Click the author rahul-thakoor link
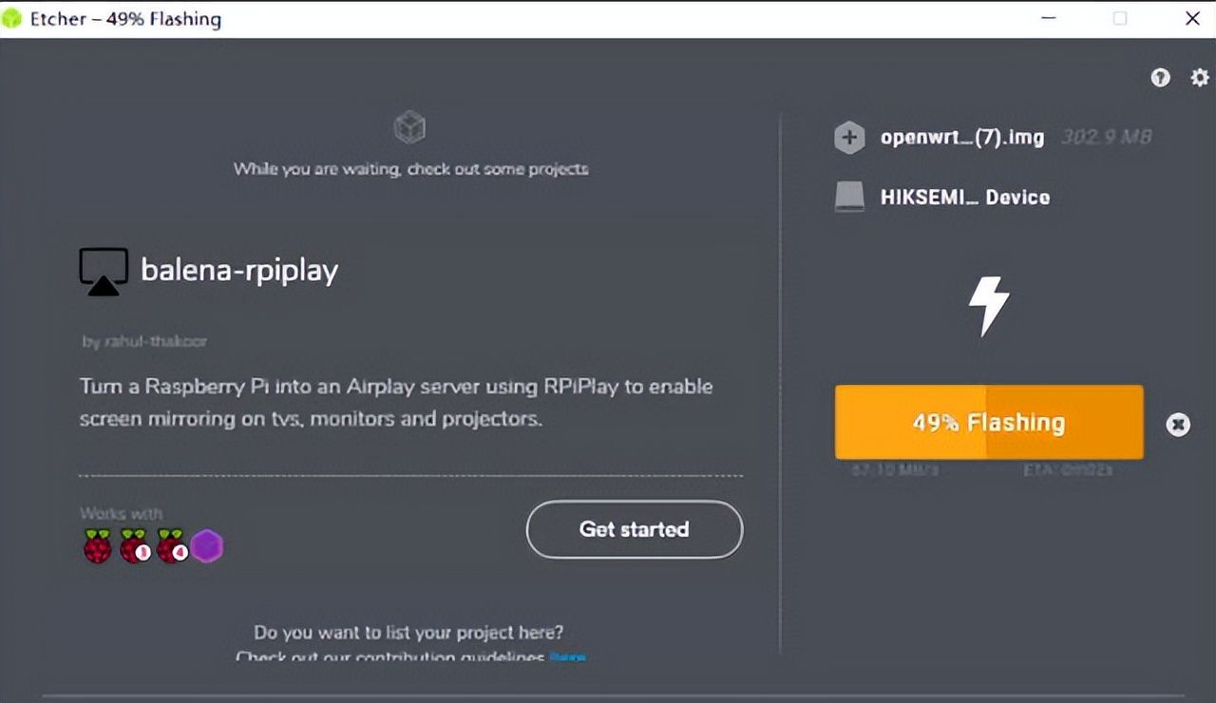The image size is (1216, 703). (x=143, y=341)
